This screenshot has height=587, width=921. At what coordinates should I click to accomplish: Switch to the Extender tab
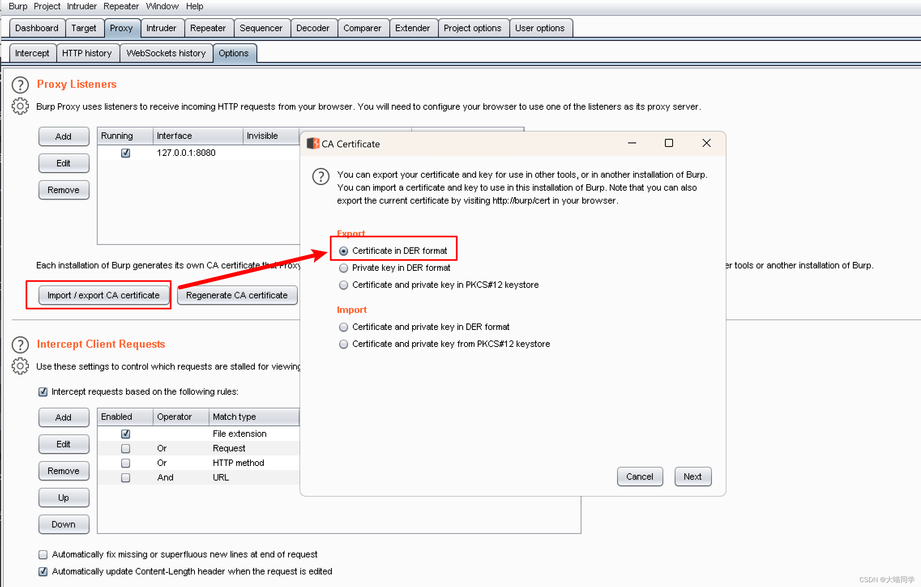click(413, 28)
